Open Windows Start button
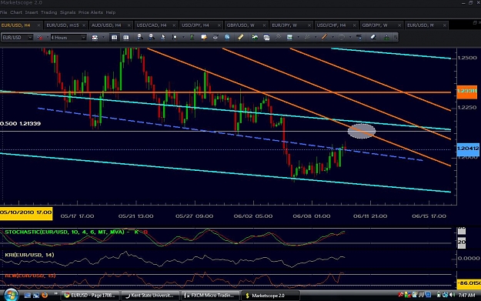Screen dimensions: 481x301 tap(11, 295)
